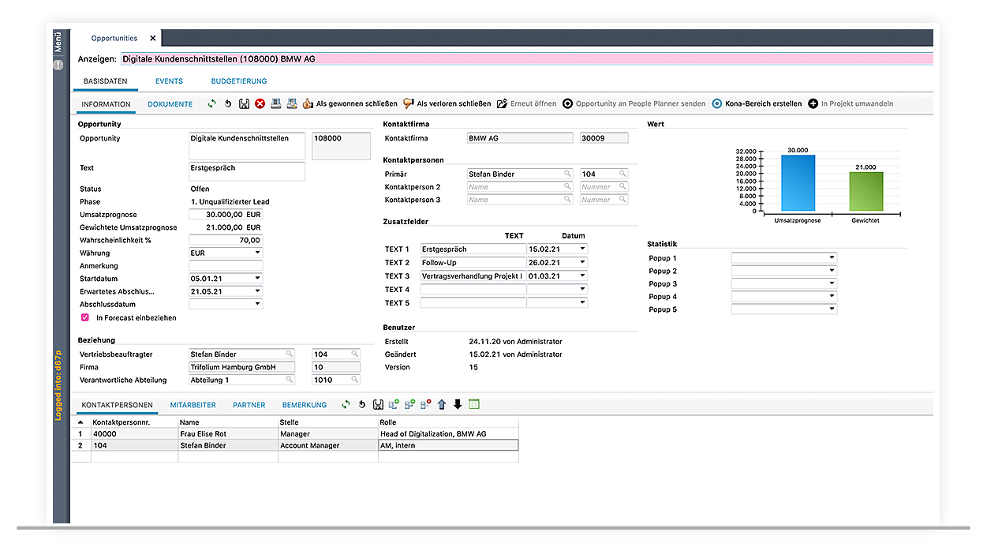This screenshot has height=551, width=987.
Task: Open the Popup 1 dropdown in Statistik
Action: click(x=832, y=258)
